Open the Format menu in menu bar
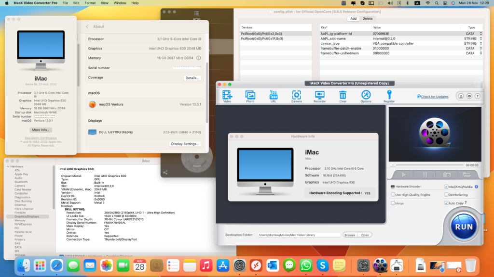Image resolution: width=494 pixels, height=277 pixels. [x=90, y=3]
